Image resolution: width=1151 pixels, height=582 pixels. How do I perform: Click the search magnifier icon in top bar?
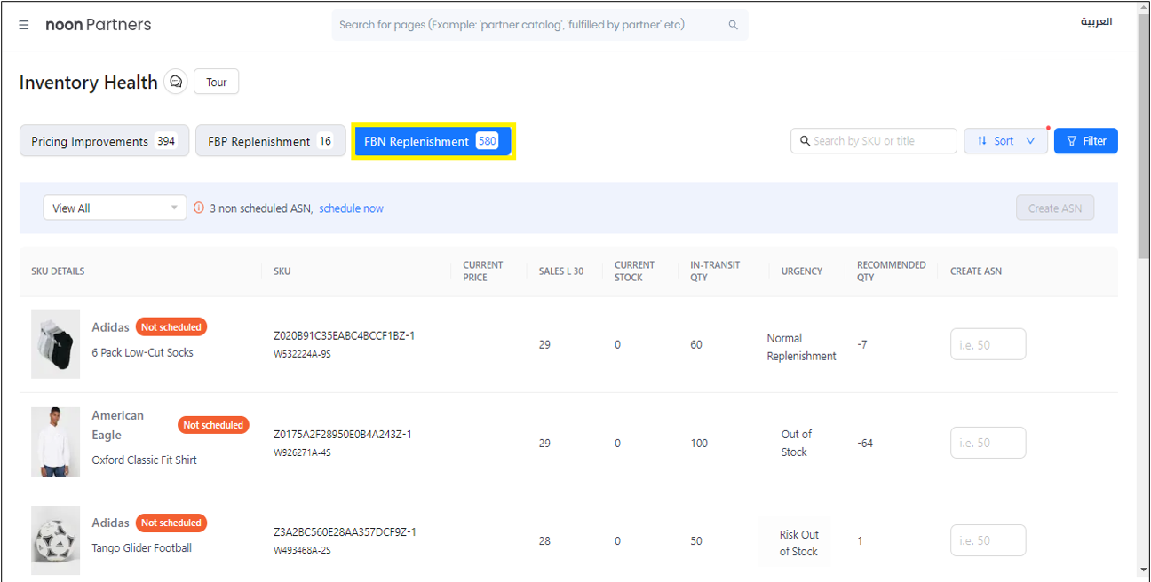pos(733,25)
